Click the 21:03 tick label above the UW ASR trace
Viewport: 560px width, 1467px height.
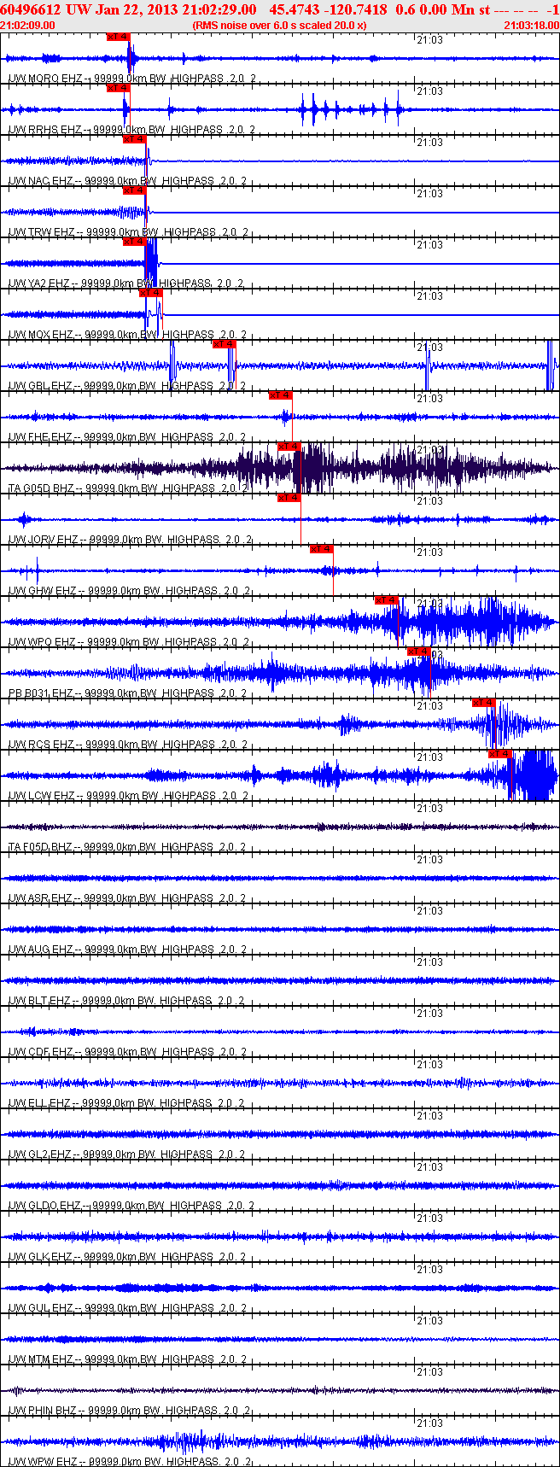[x=429, y=860]
